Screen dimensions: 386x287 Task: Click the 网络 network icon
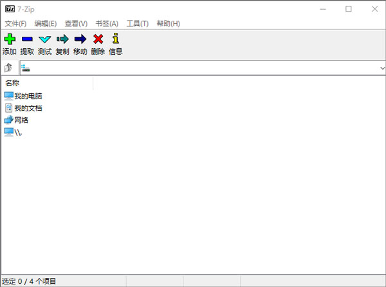(8, 120)
